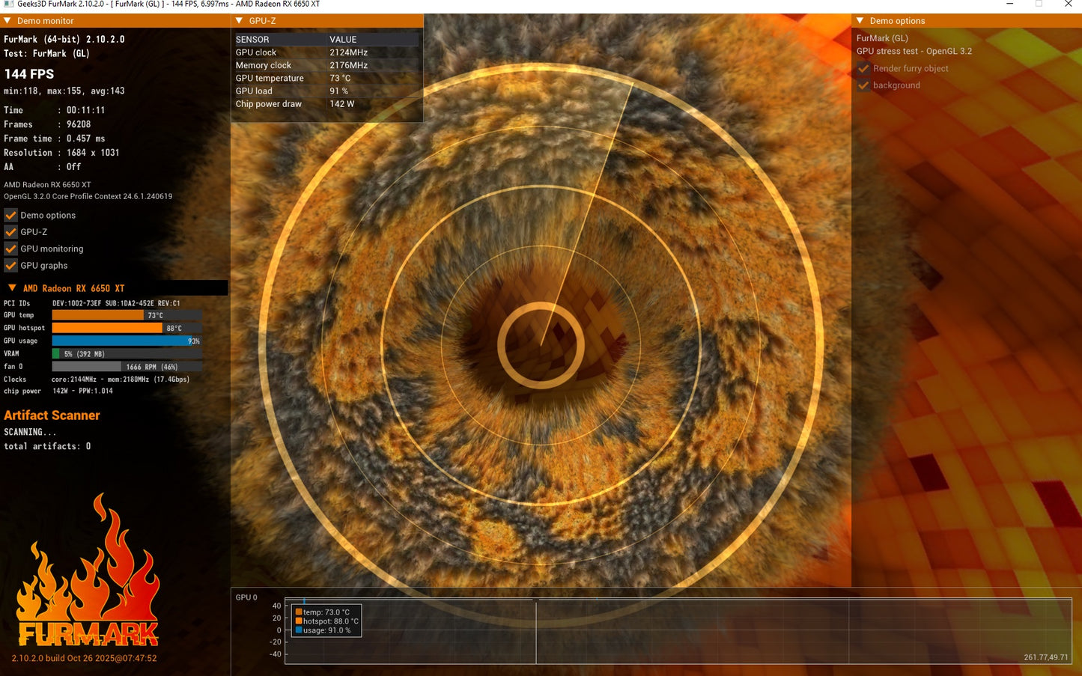This screenshot has height=676, width=1082.
Task: Click the usage legend color square in graph
Action: (x=299, y=630)
